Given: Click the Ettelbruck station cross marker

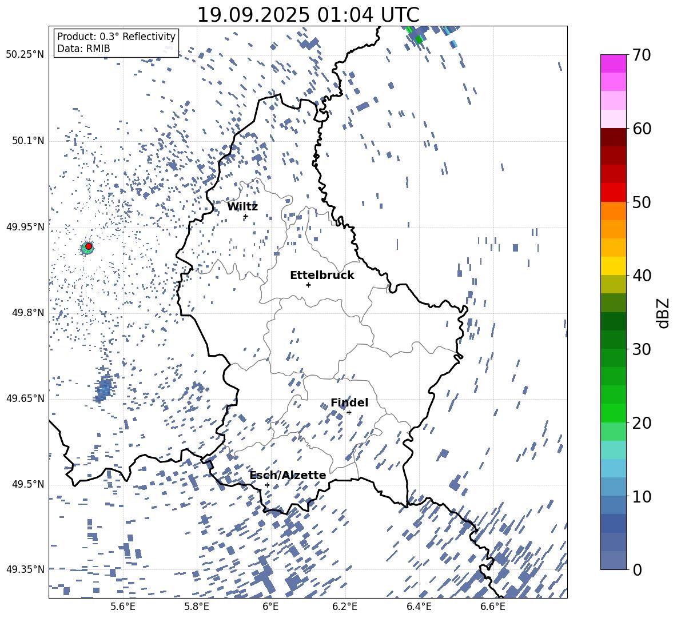Looking at the screenshot, I should pyautogui.click(x=308, y=285).
